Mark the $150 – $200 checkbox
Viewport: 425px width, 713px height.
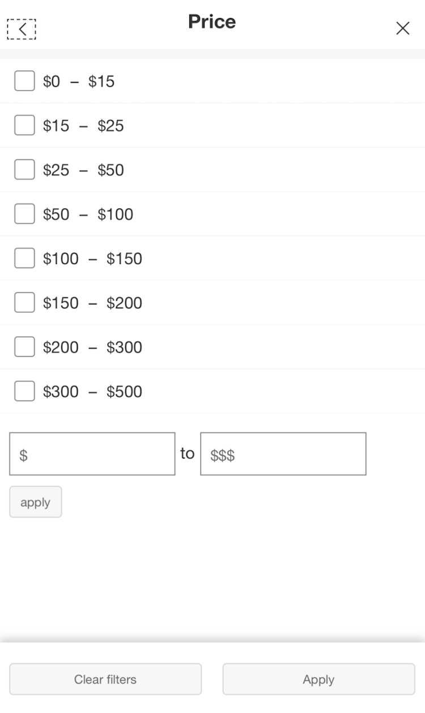[x=24, y=303]
